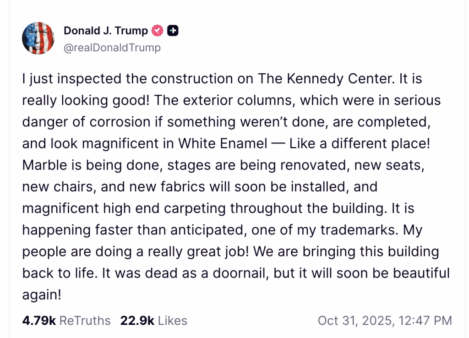Visit the @realDonaldTrump handle link
Viewport: 469px width, 338px height.
tap(112, 48)
